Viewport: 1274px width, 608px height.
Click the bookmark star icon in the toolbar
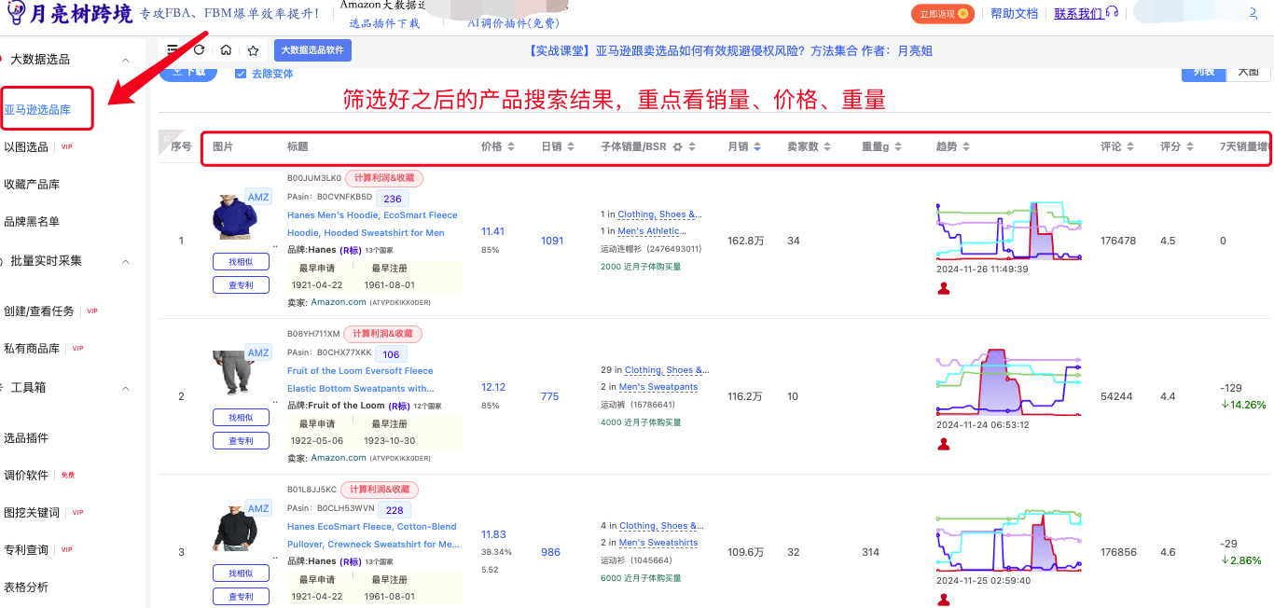click(253, 50)
